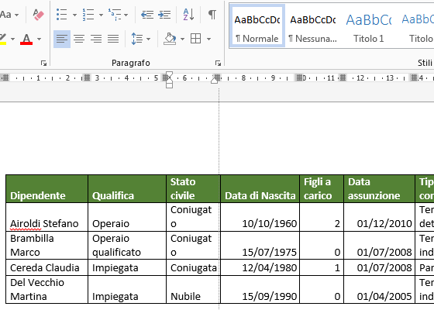434x310 pixels.
Task: Open the borders dropdown arrow
Action: point(208,39)
